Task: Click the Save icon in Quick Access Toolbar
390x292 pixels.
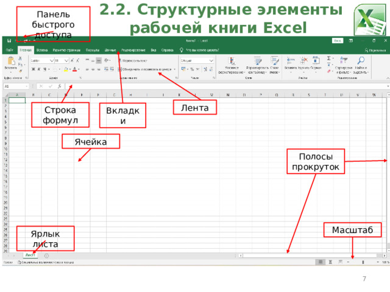Action: (x=9, y=41)
